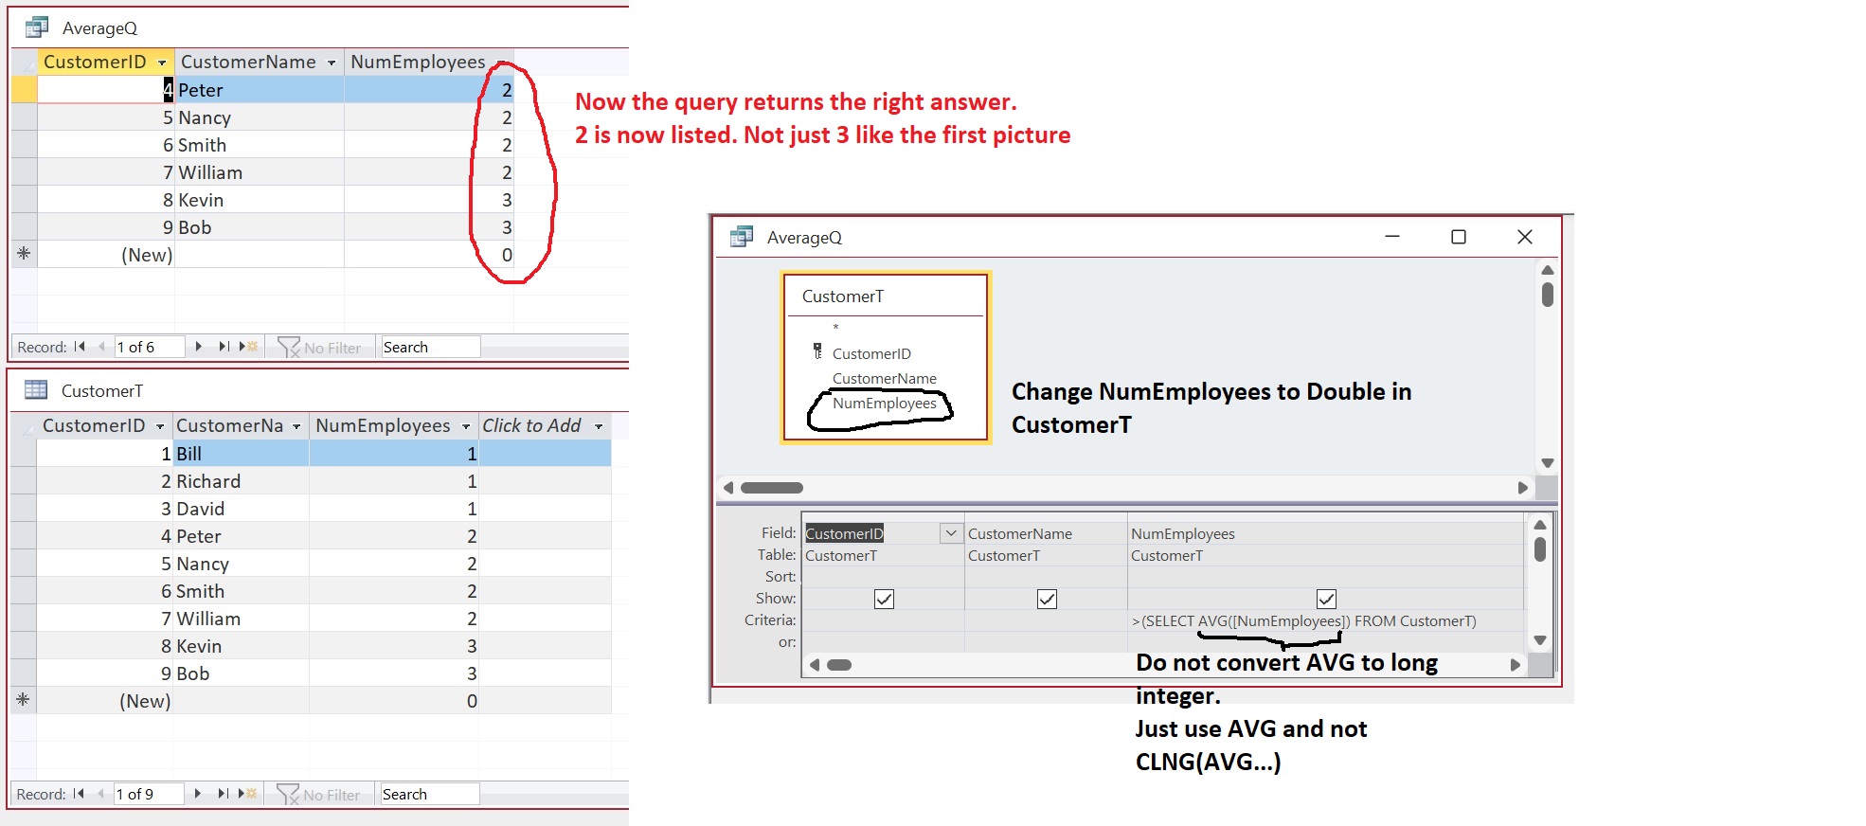Click the primary key icon beside CustomerID in the field list
The height and width of the screenshot is (826, 1866).
[817, 351]
